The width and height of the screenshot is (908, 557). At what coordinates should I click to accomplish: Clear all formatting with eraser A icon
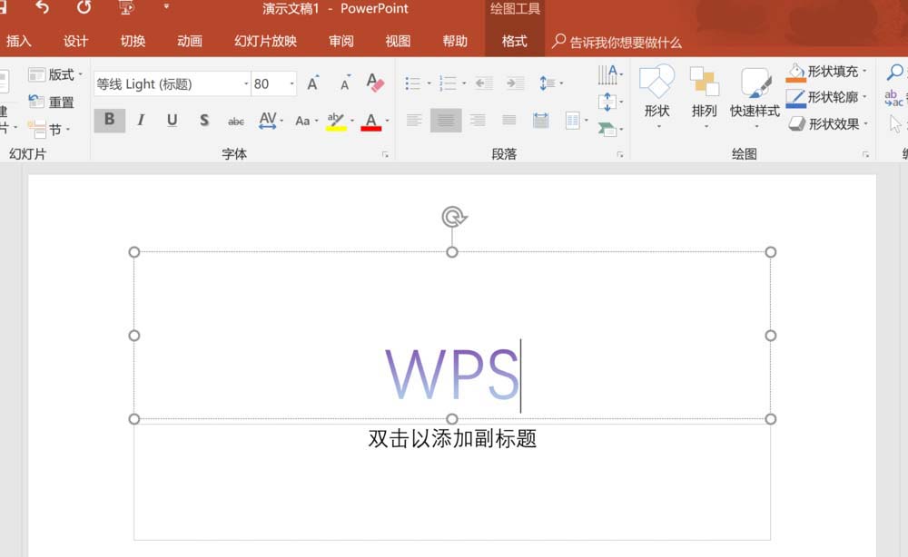(375, 83)
